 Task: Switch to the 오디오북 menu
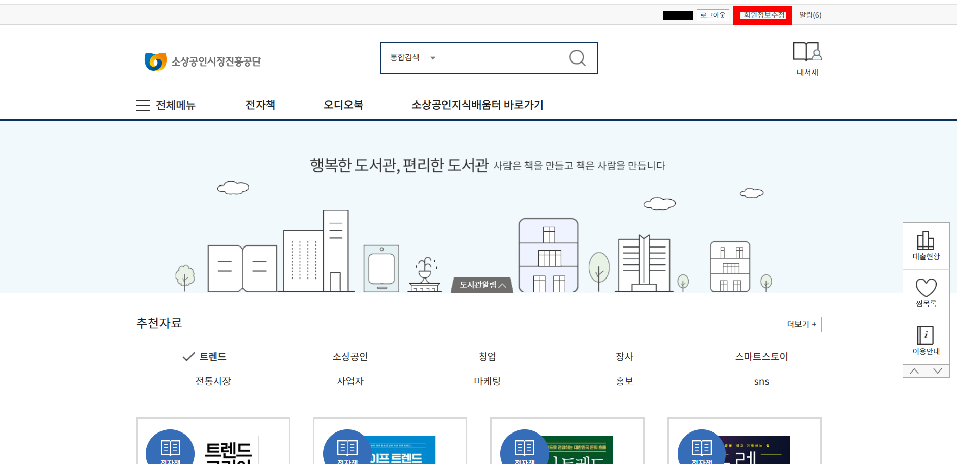[x=343, y=105]
